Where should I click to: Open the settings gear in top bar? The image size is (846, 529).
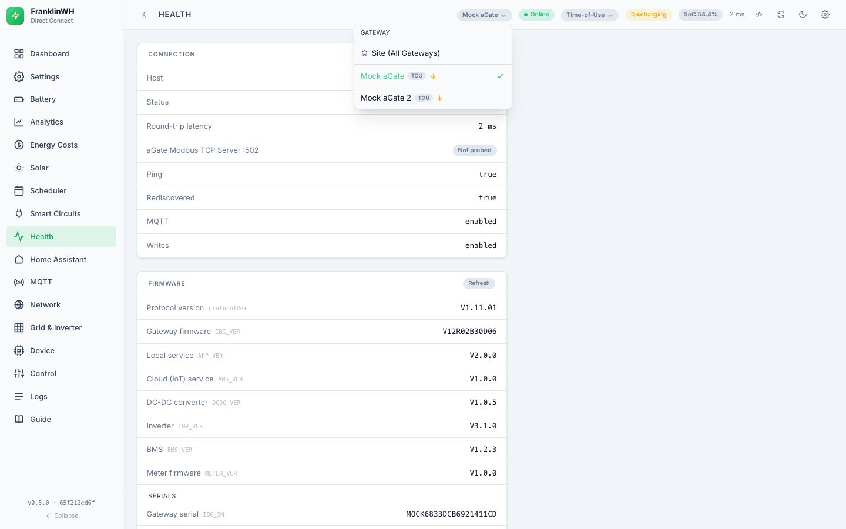click(x=825, y=15)
